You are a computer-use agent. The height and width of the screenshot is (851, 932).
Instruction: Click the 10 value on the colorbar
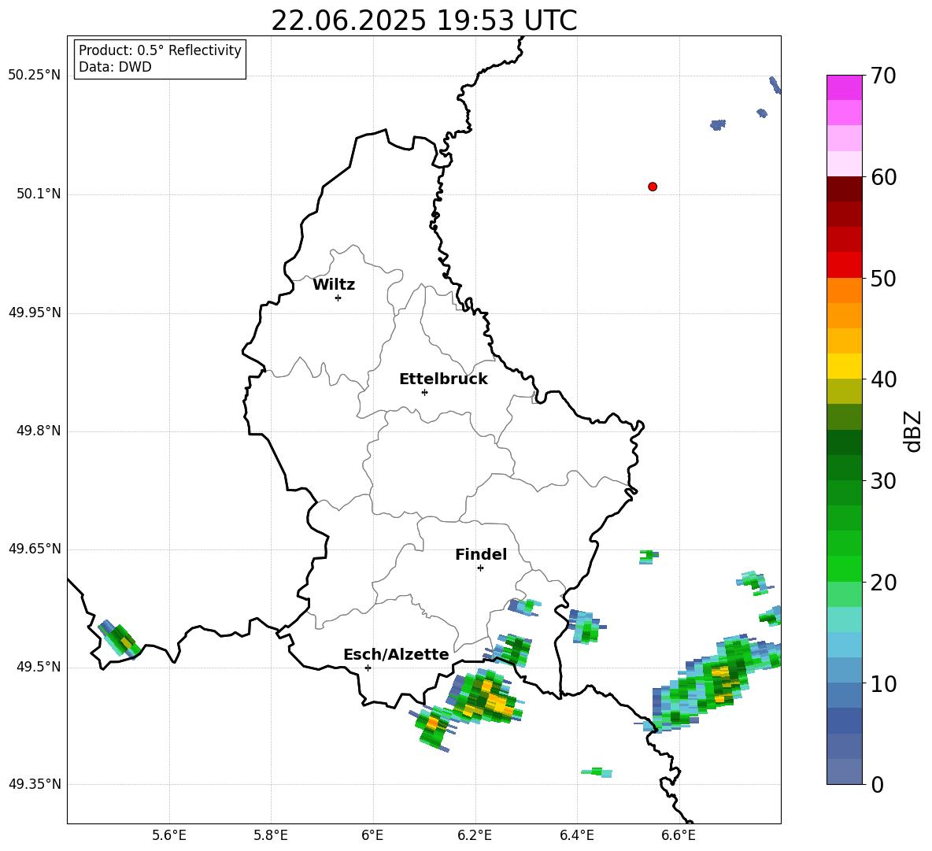pyautogui.click(x=883, y=683)
